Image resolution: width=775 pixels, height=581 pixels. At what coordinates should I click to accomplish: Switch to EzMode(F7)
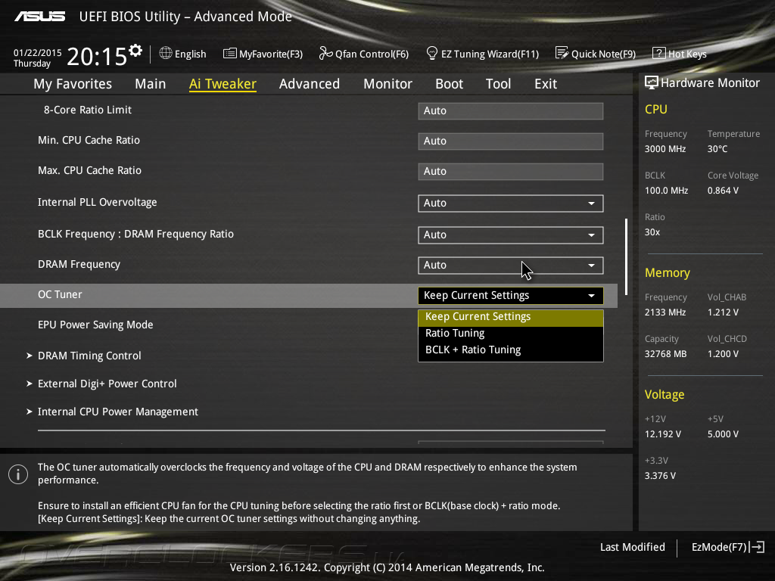(x=727, y=547)
